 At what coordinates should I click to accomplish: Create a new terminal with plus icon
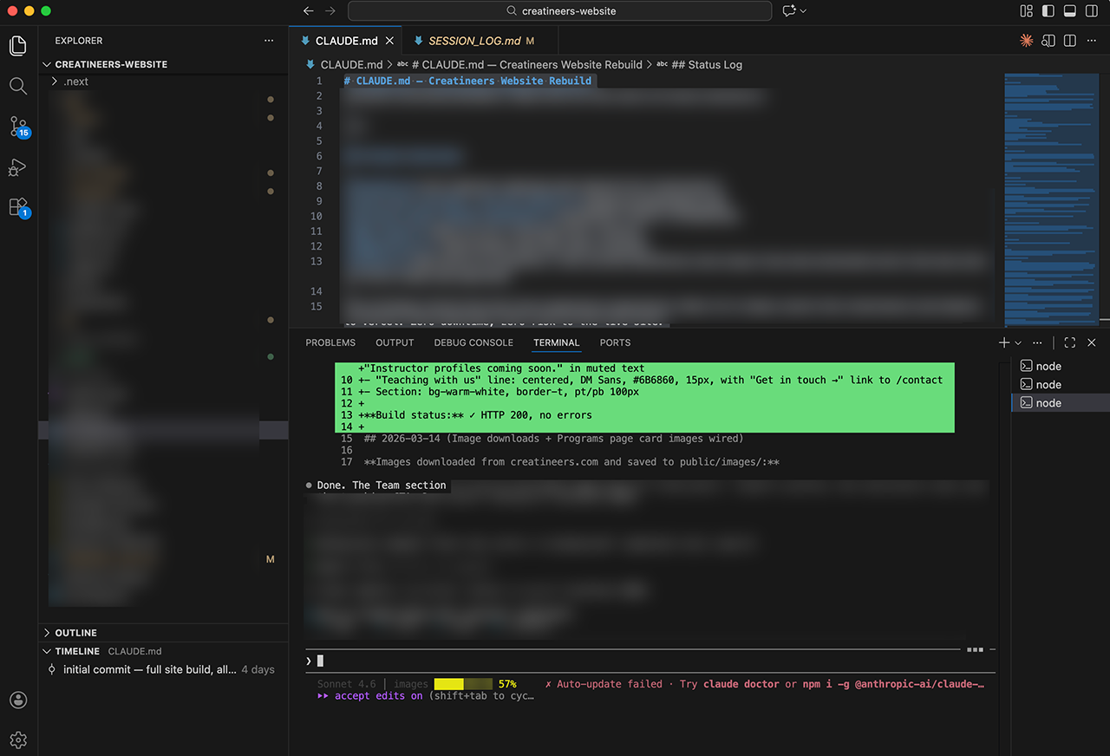click(x=1004, y=342)
